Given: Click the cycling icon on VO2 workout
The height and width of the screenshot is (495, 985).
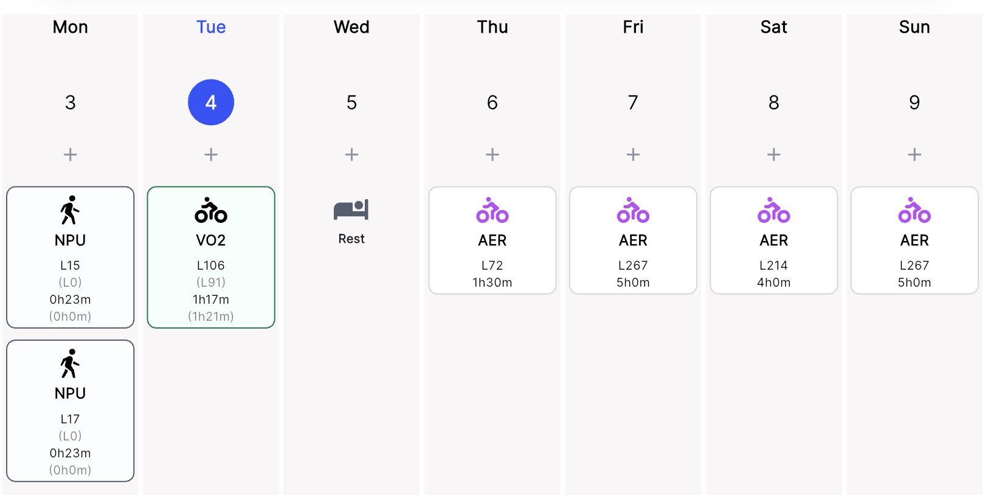Looking at the screenshot, I should [x=211, y=210].
